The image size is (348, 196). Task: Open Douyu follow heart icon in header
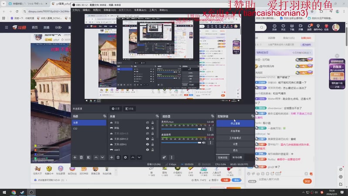tap(283, 27)
